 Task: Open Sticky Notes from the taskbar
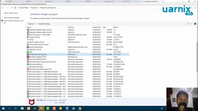61,108
